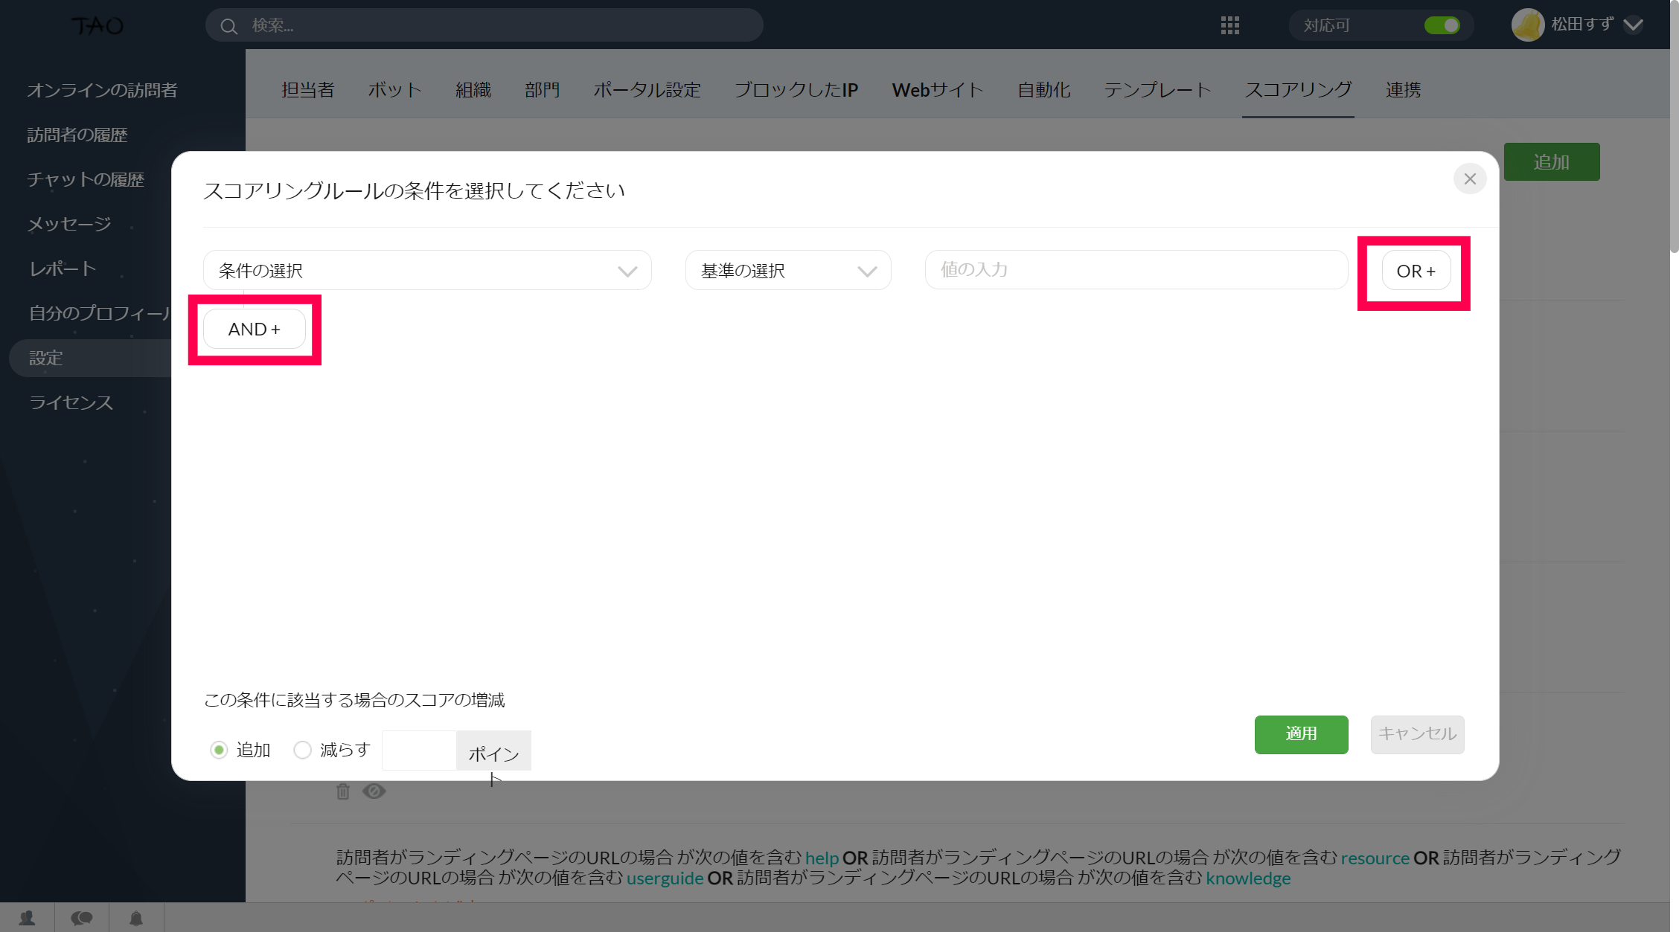Select the 追加 radio button
Image resolution: width=1679 pixels, height=932 pixels.
pos(219,750)
